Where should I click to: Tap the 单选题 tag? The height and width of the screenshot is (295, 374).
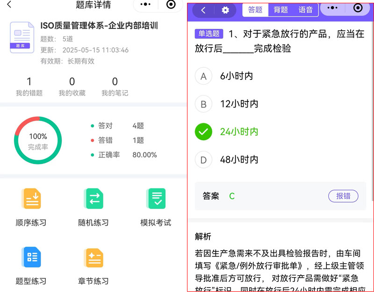click(x=209, y=34)
